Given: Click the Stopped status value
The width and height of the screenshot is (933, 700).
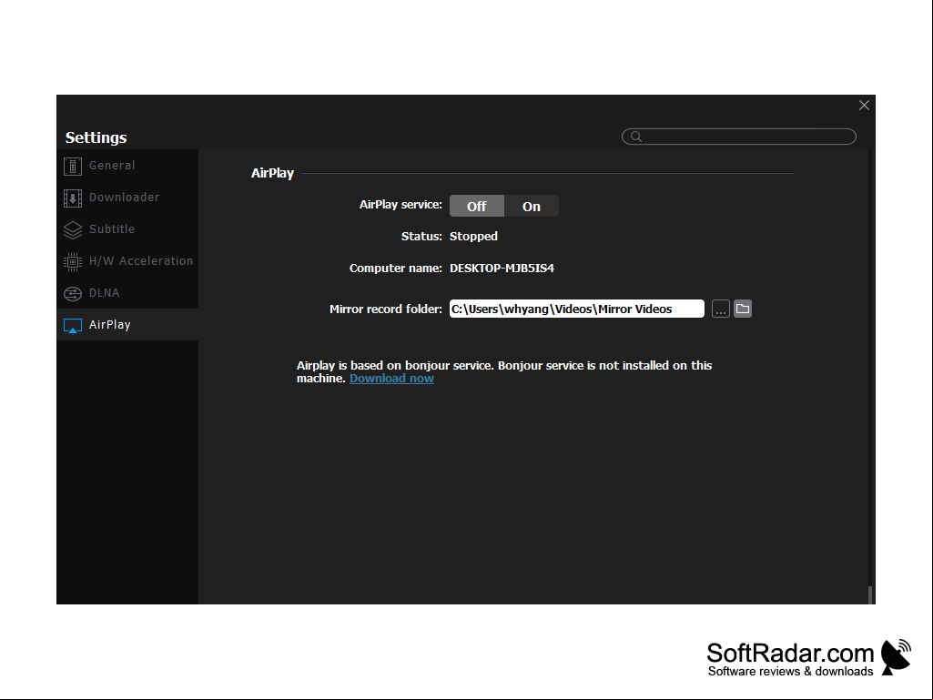Looking at the screenshot, I should 473,237.
